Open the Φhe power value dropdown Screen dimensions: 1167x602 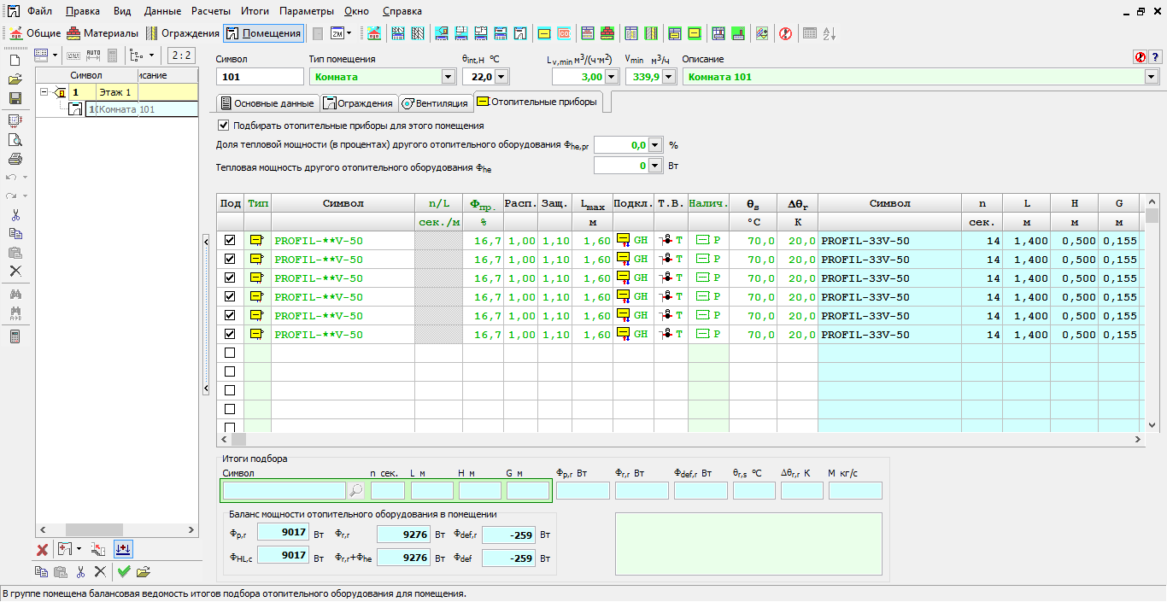(655, 166)
